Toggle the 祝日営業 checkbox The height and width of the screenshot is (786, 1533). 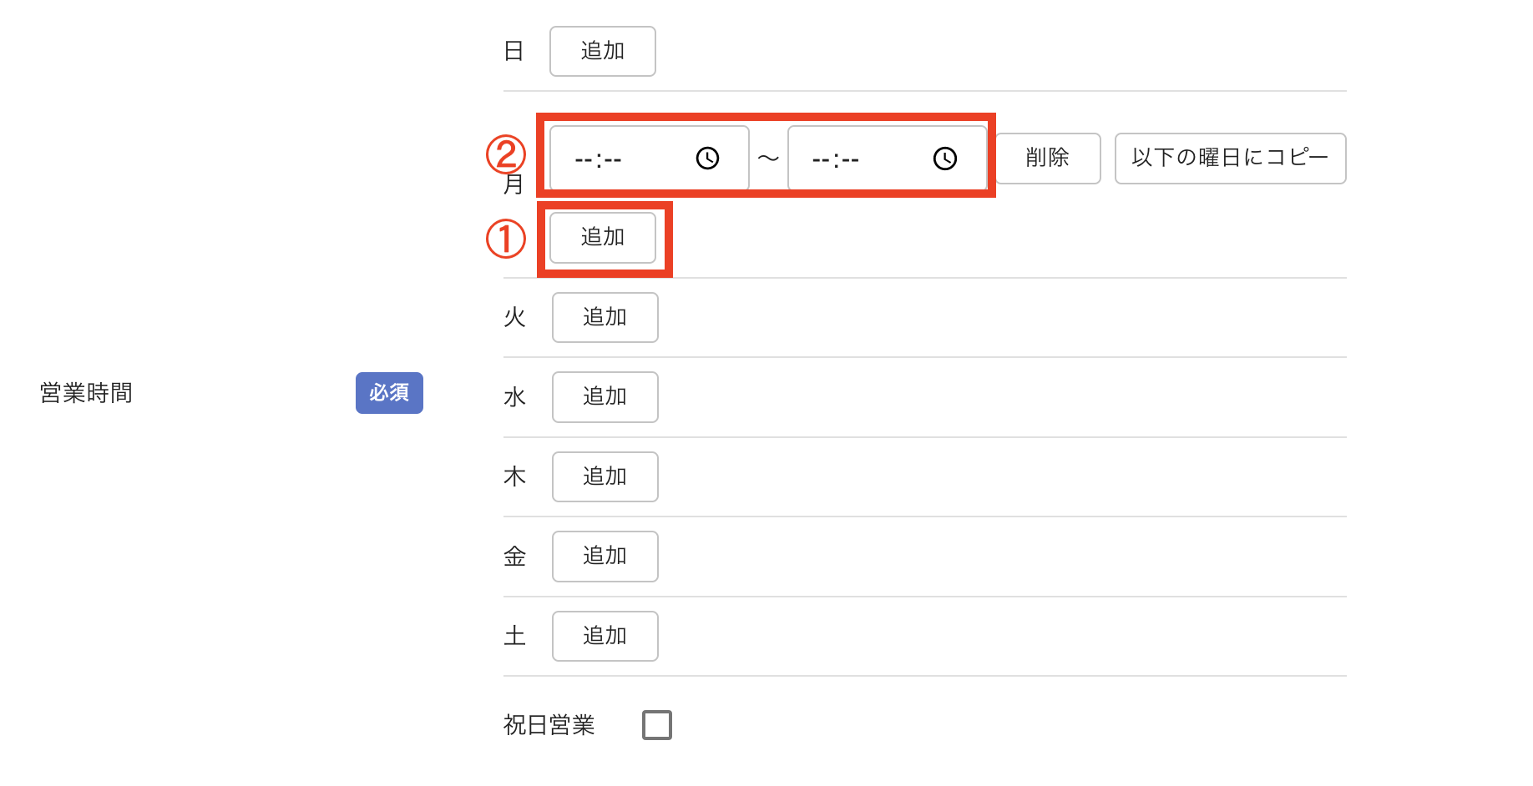[656, 725]
